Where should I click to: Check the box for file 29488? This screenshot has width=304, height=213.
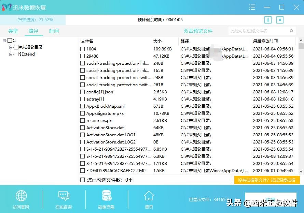point(82,56)
